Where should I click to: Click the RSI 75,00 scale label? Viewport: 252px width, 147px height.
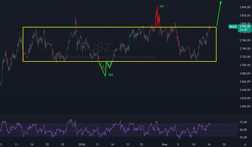click(x=243, y=122)
